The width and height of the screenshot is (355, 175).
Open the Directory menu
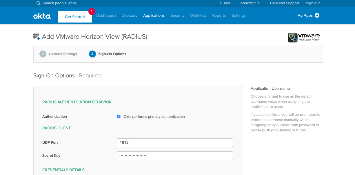129,16
